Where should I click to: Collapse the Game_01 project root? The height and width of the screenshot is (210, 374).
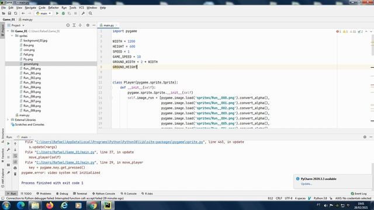(x=8, y=31)
